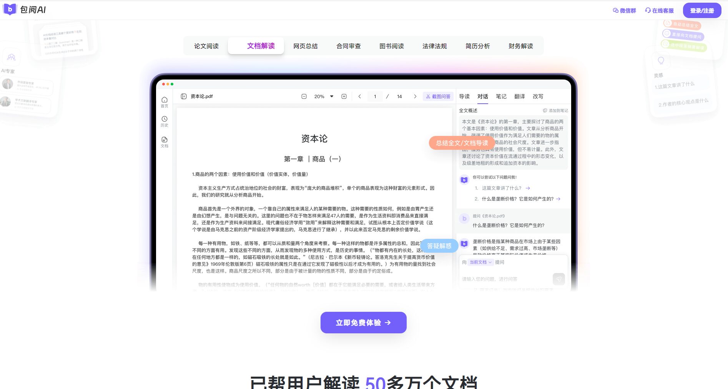728x389 pixels.
Task: Click the 立即免费体验 button
Action: tap(363, 323)
